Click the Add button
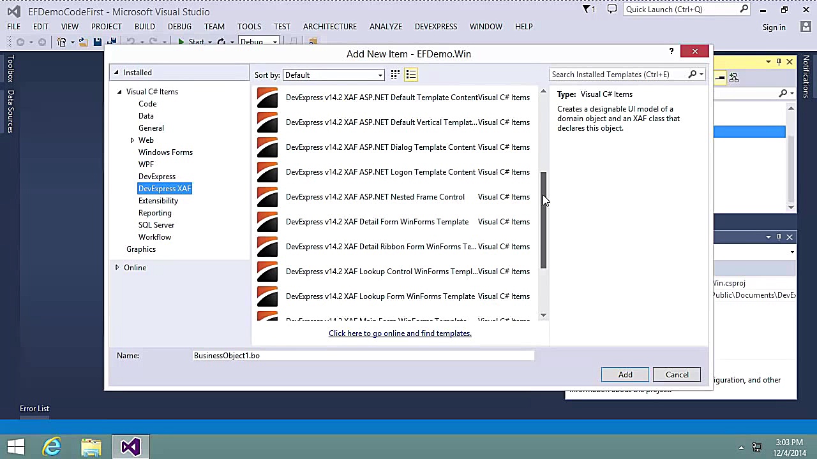This screenshot has height=459, width=817. (625, 374)
